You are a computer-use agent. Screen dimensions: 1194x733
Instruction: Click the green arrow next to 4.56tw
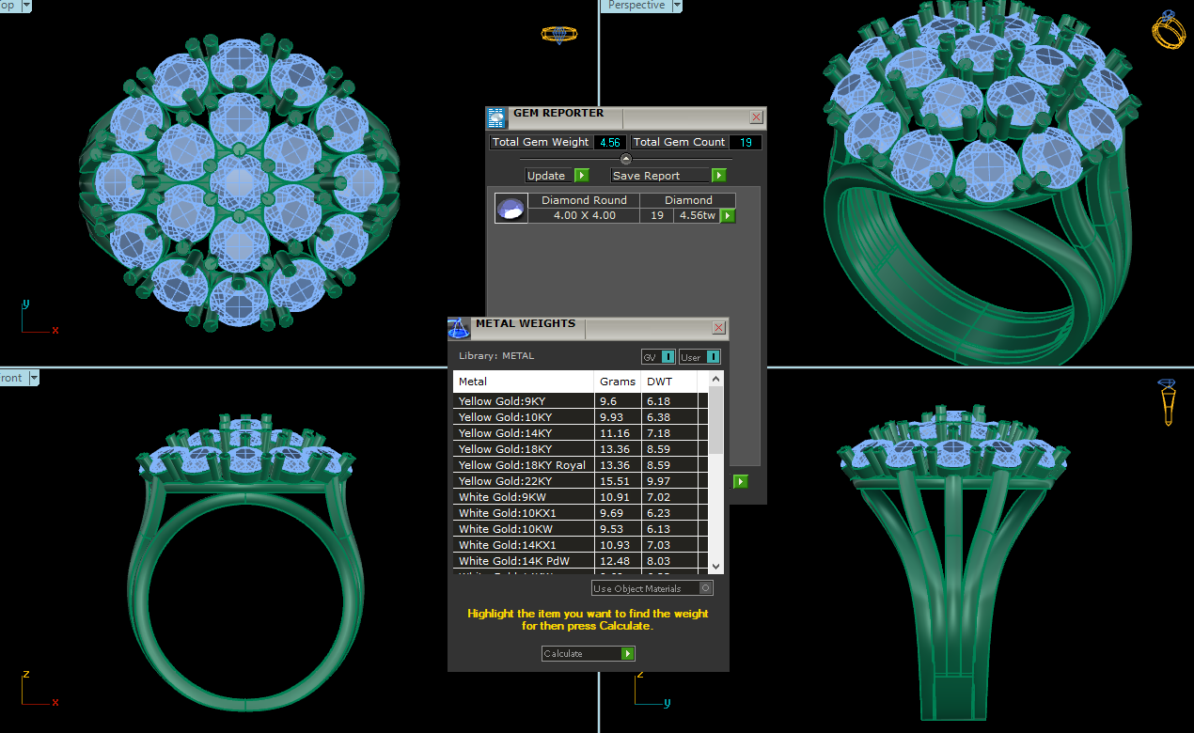(x=727, y=216)
